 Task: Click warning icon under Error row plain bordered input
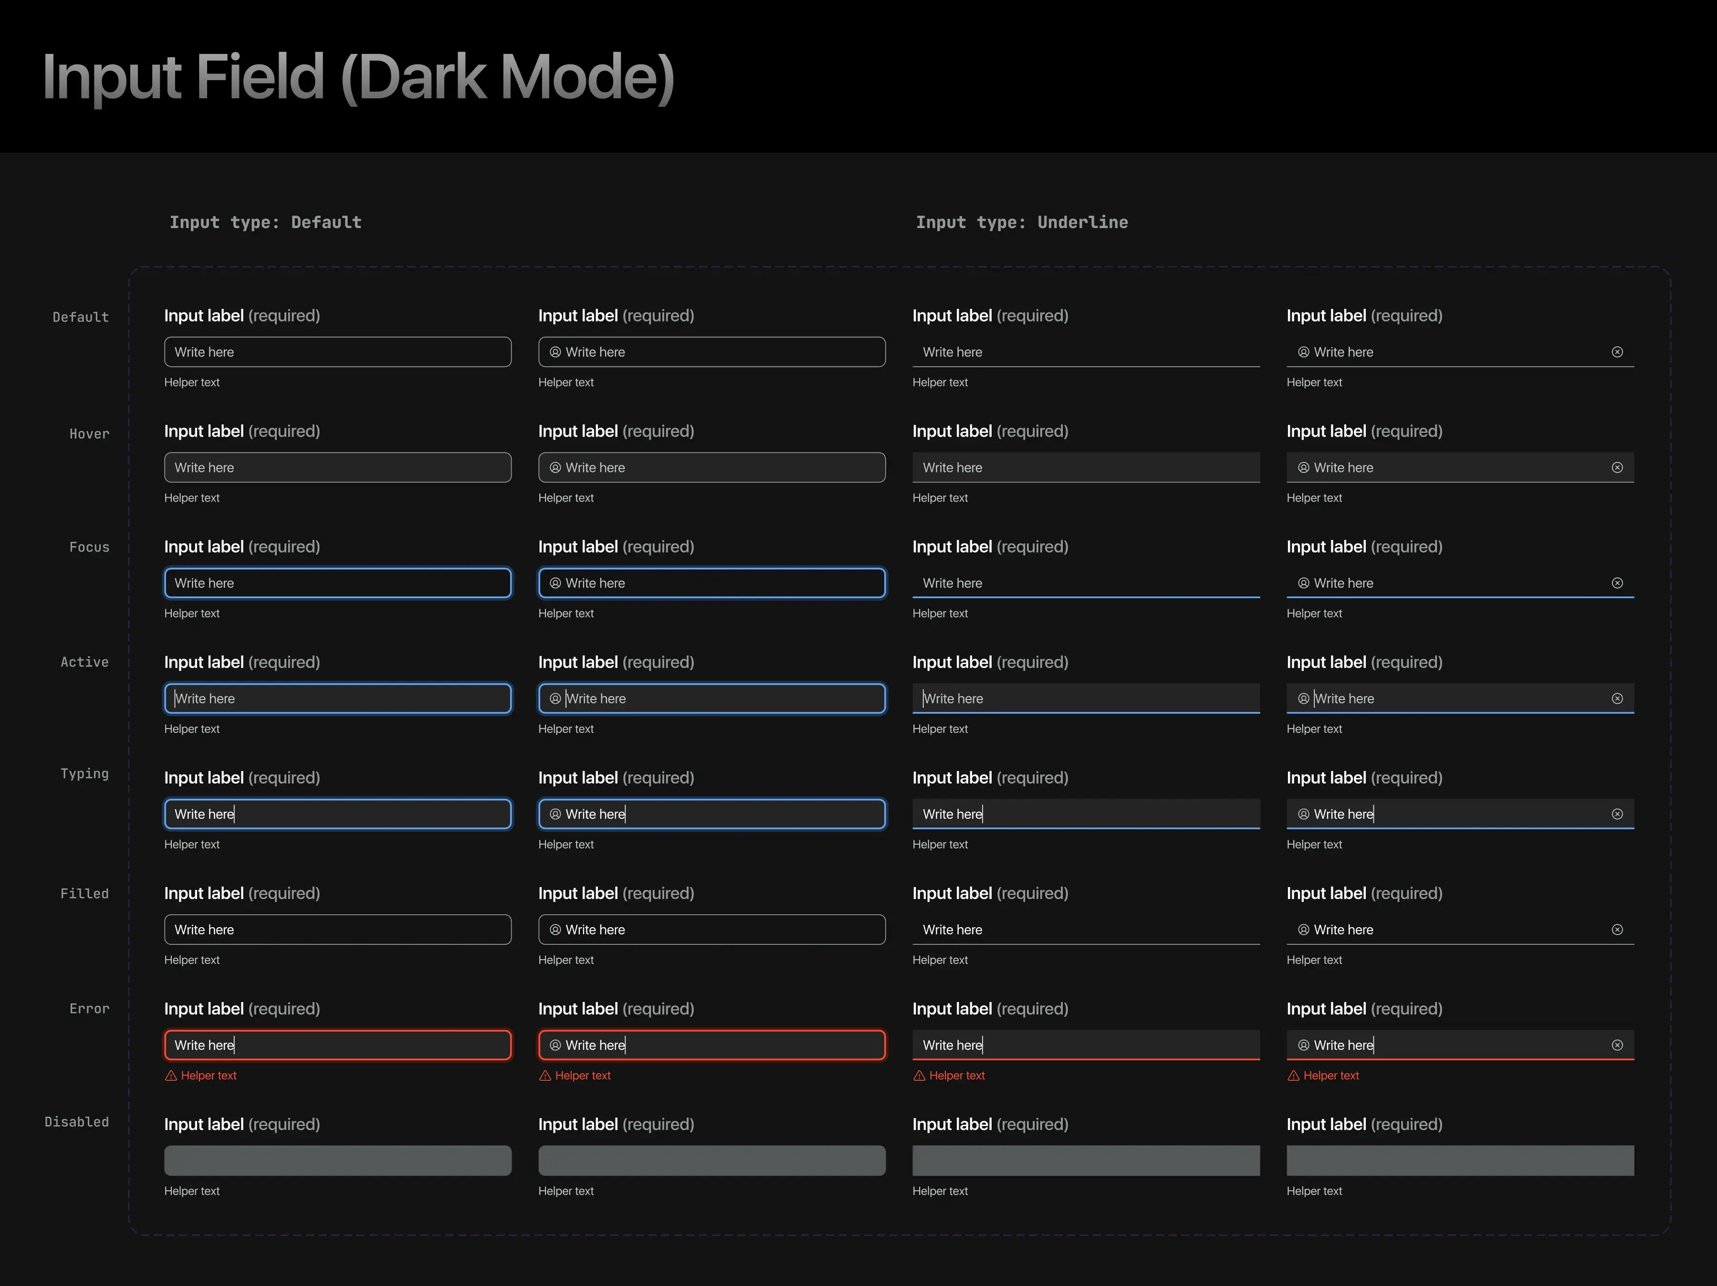171,1076
